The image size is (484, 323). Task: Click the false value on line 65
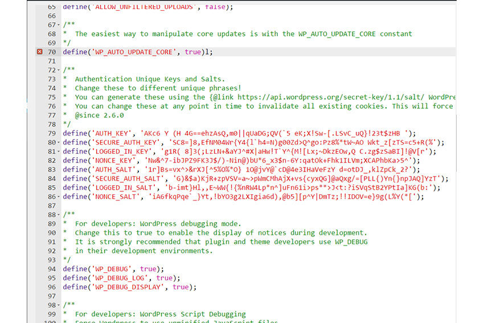pyautogui.click(x=215, y=7)
